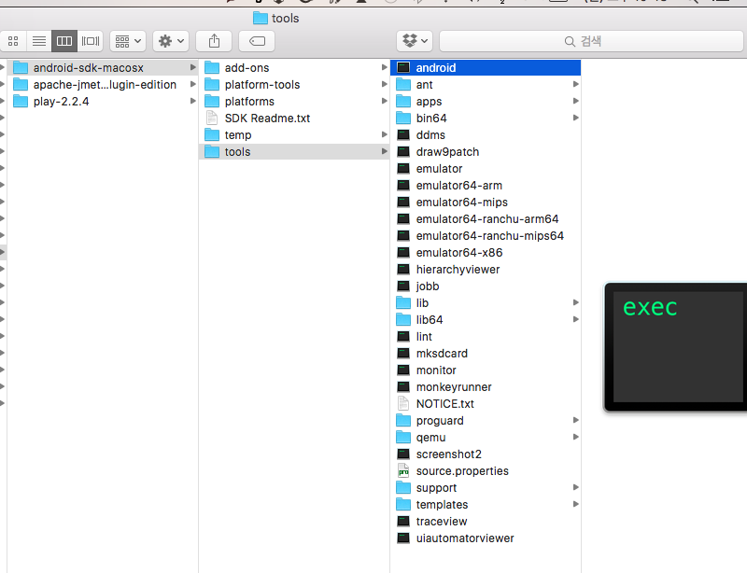The width and height of the screenshot is (747, 573).
Task: Select the emulator64-ranchu-arm64 file
Action: [x=486, y=219]
